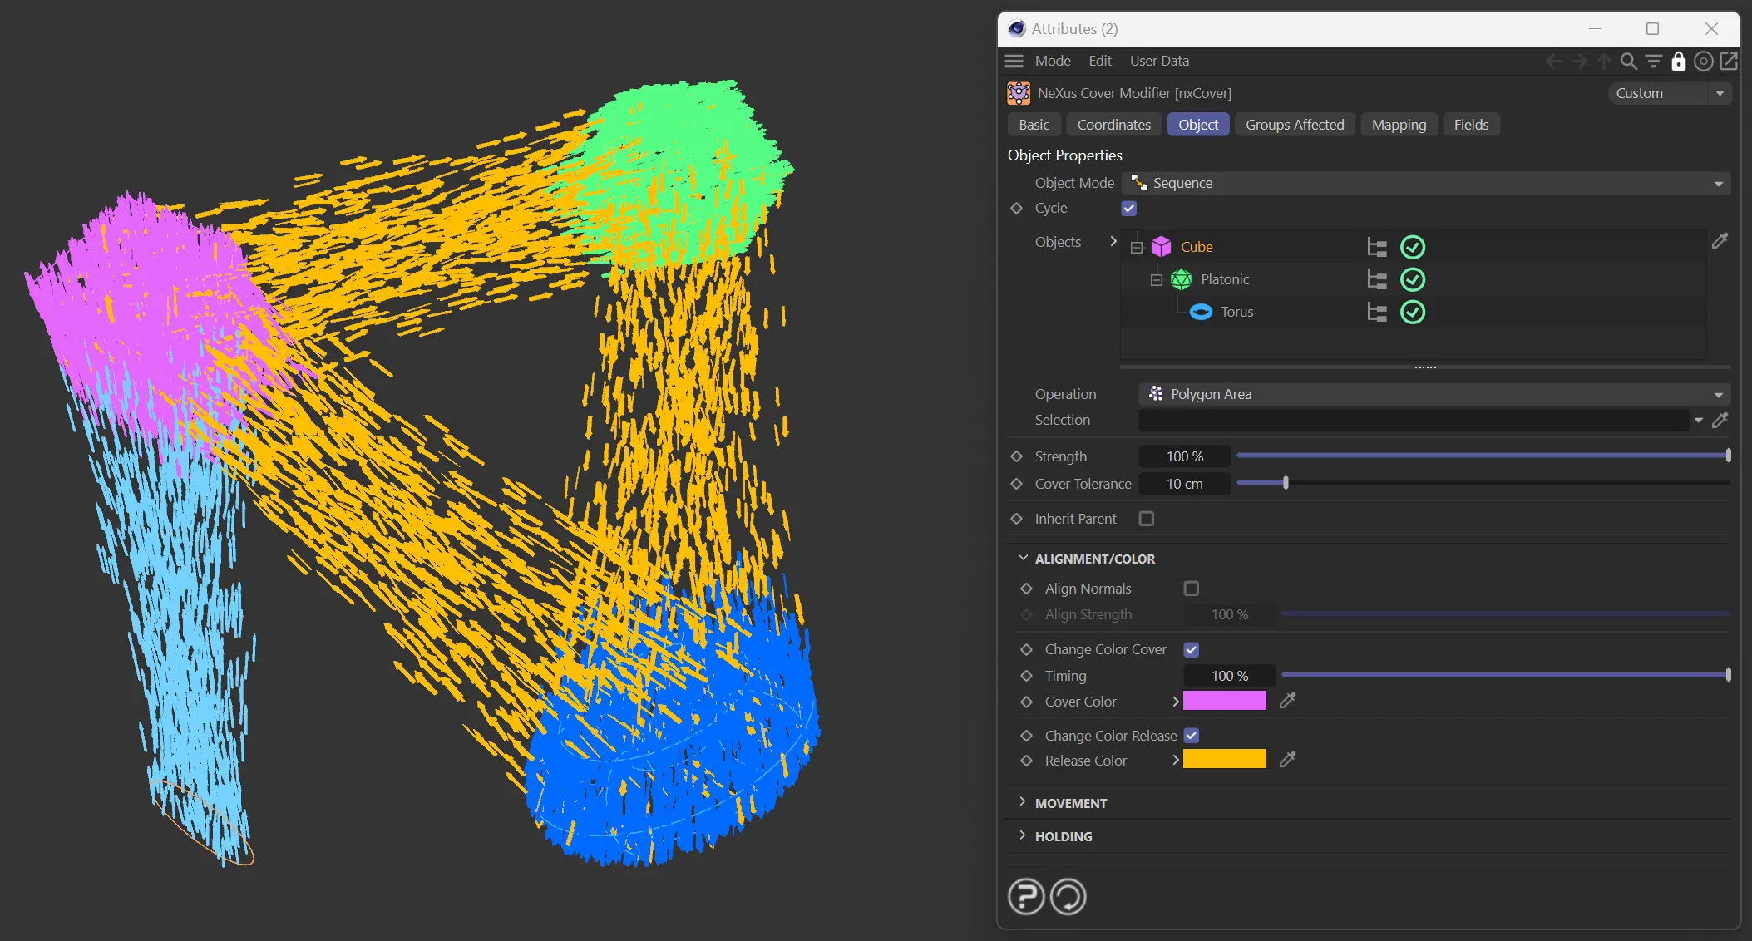Open the User Data menu
The image size is (1752, 941).
(x=1158, y=61)
